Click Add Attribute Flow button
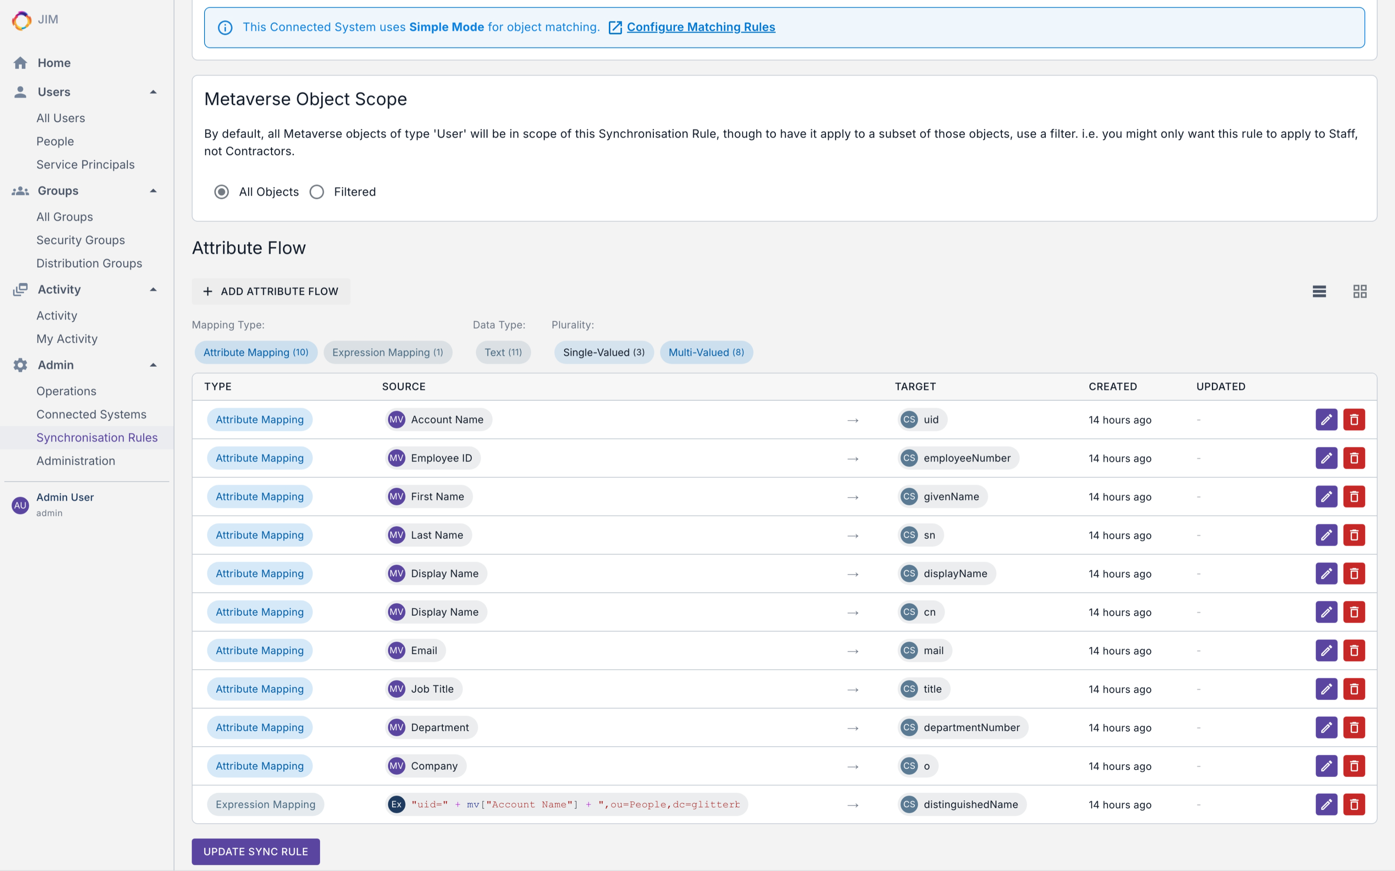1395x871 pixels. point(271,291)
